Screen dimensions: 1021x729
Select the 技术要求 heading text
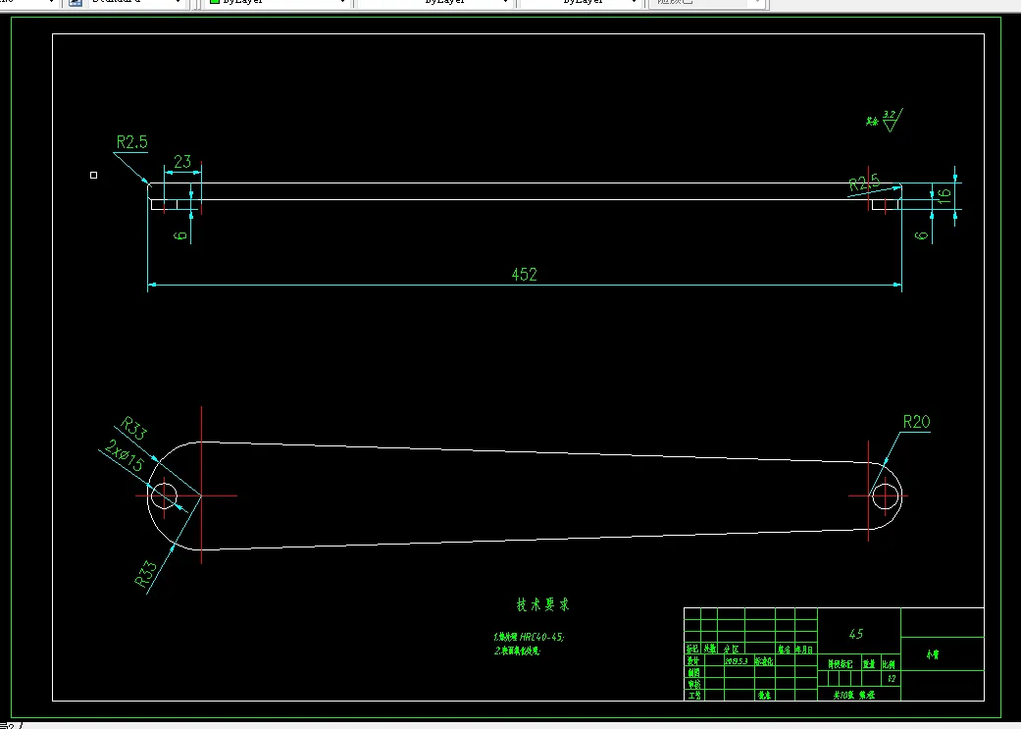[543, 604]
